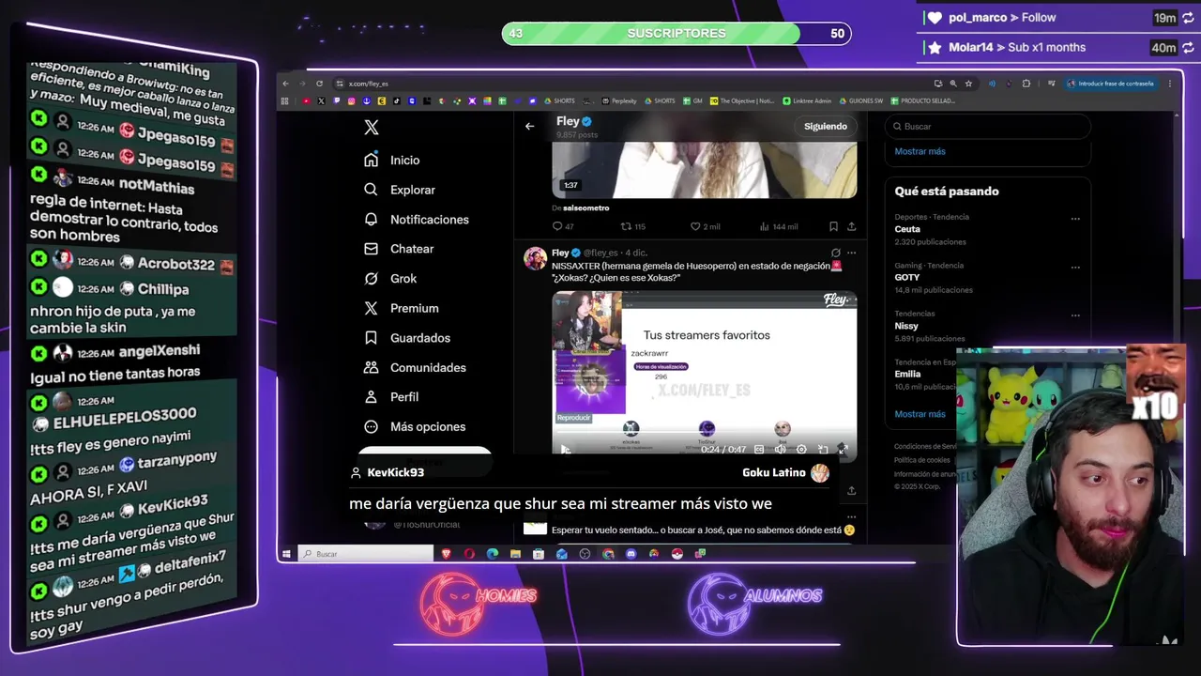Open Windows Start menu
Viewport: 1201px width, 676px height.
[287, 554]
